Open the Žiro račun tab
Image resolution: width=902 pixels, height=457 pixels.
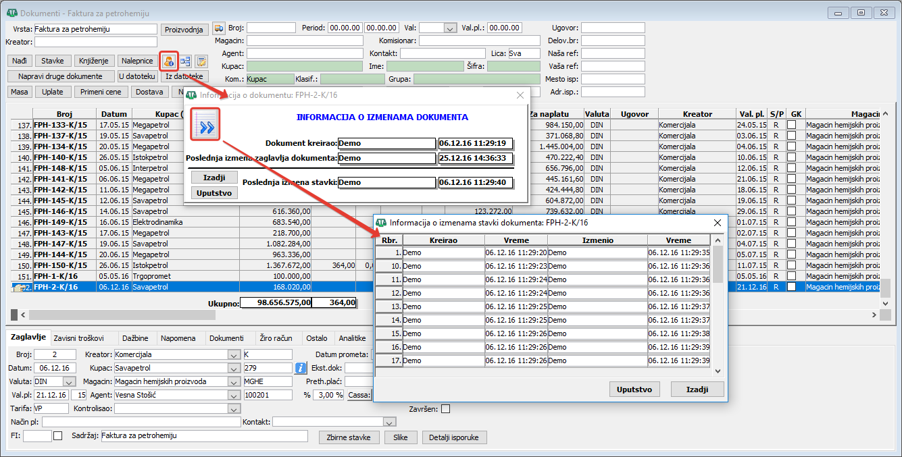[276, 338]
